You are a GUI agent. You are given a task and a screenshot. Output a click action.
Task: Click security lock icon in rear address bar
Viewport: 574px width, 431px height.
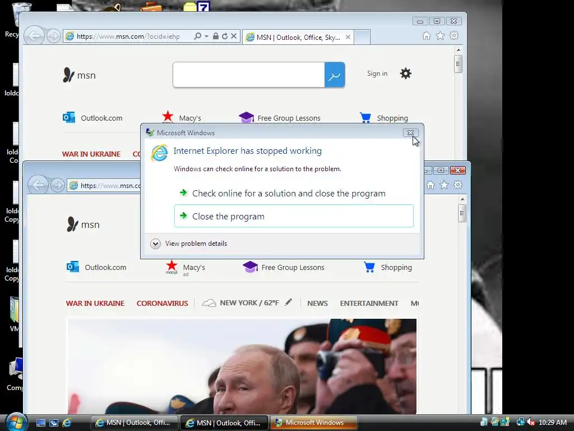click(216, 36)
